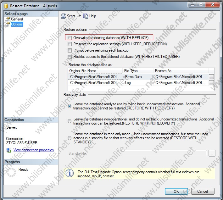223x200 pixels.
Task: Enable Overwrite the existing database checkbox
Action: click(70, 38)
